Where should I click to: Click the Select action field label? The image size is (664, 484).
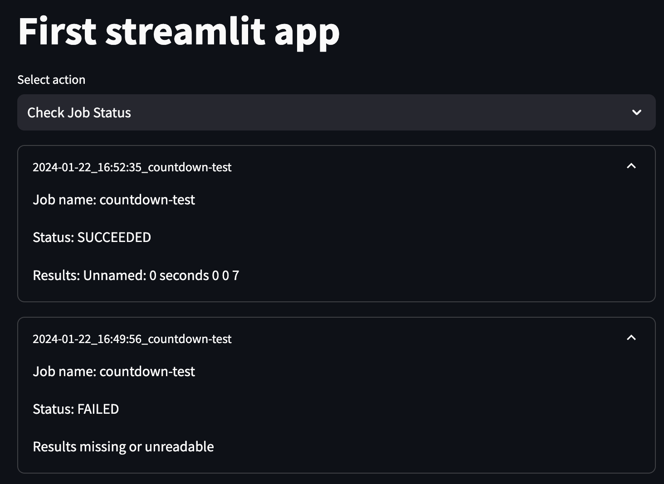[51, 80]
